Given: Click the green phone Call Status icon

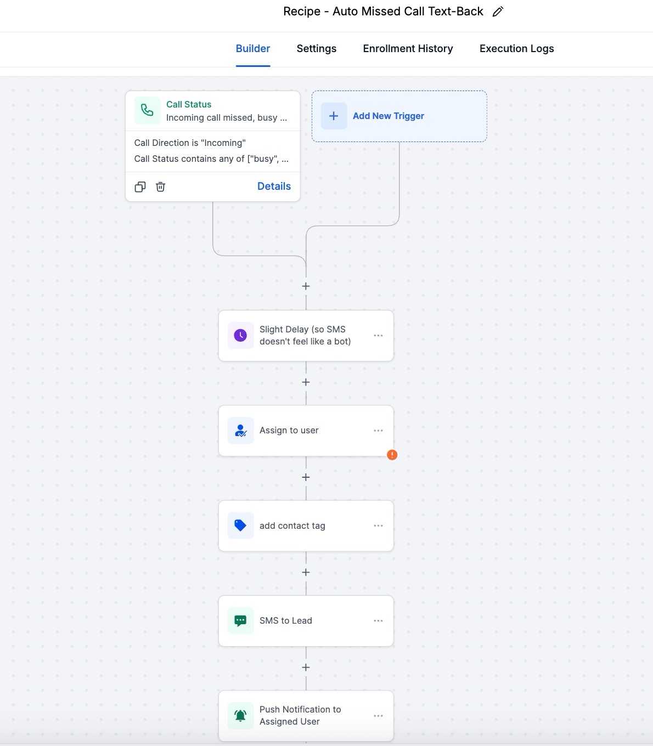Looking at the screenshot, I should pos(147,110).
